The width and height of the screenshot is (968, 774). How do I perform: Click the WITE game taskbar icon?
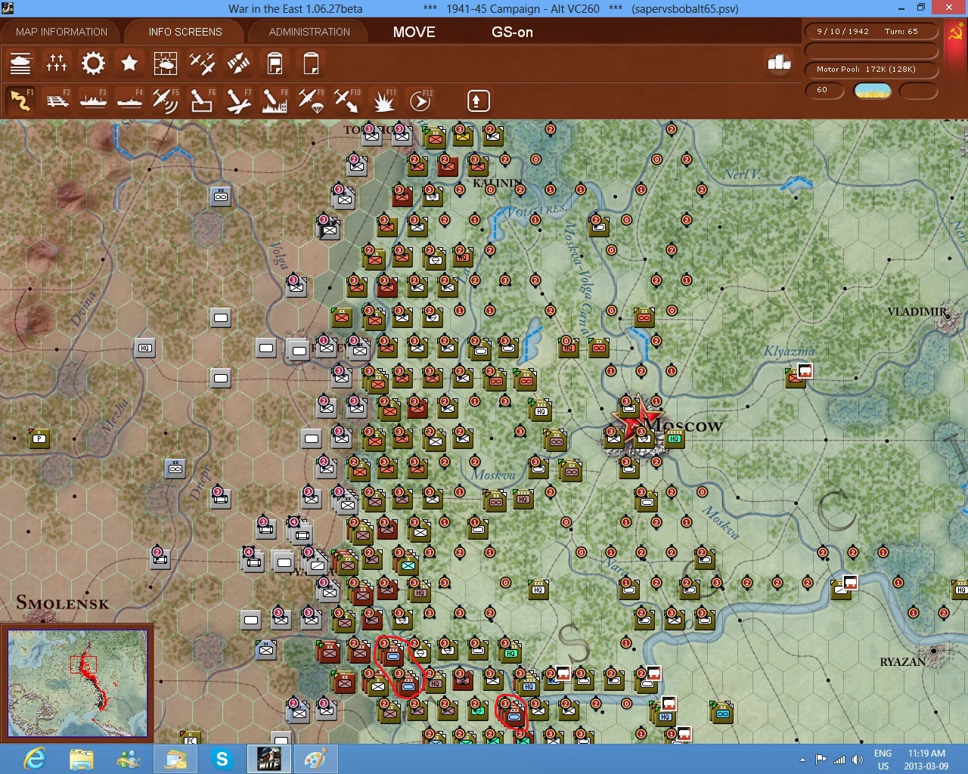click(x=269, y=759)
